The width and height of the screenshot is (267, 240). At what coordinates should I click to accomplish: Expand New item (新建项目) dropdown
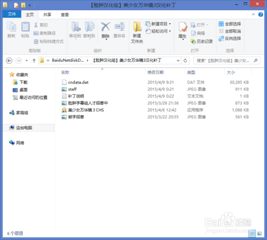pos(158,24)
